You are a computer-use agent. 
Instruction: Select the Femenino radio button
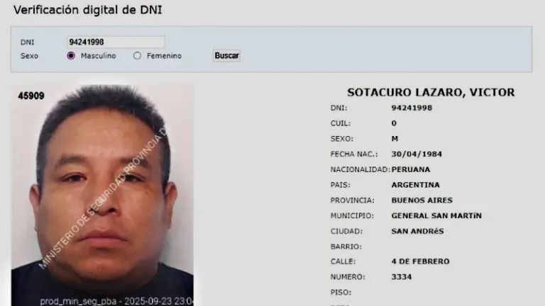[137, 55]
